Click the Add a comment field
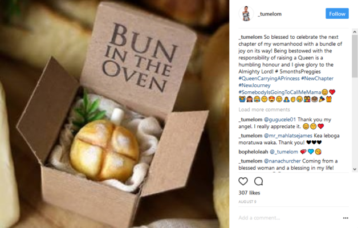This screenshot has height=228, width=358. 289,218
